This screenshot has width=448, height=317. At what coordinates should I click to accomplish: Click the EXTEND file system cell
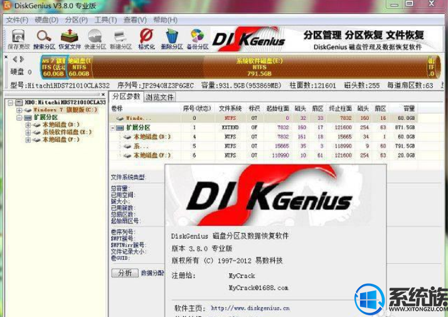[230, 127]
